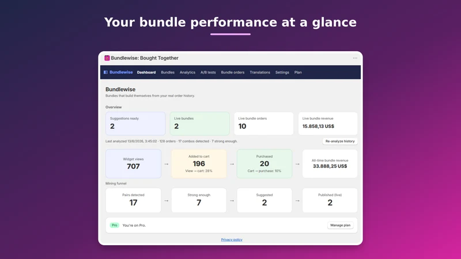Select the Bundle orders tab
Image resolution: width=461 pixels, height=259 pixels.
(x=233, y=73)
